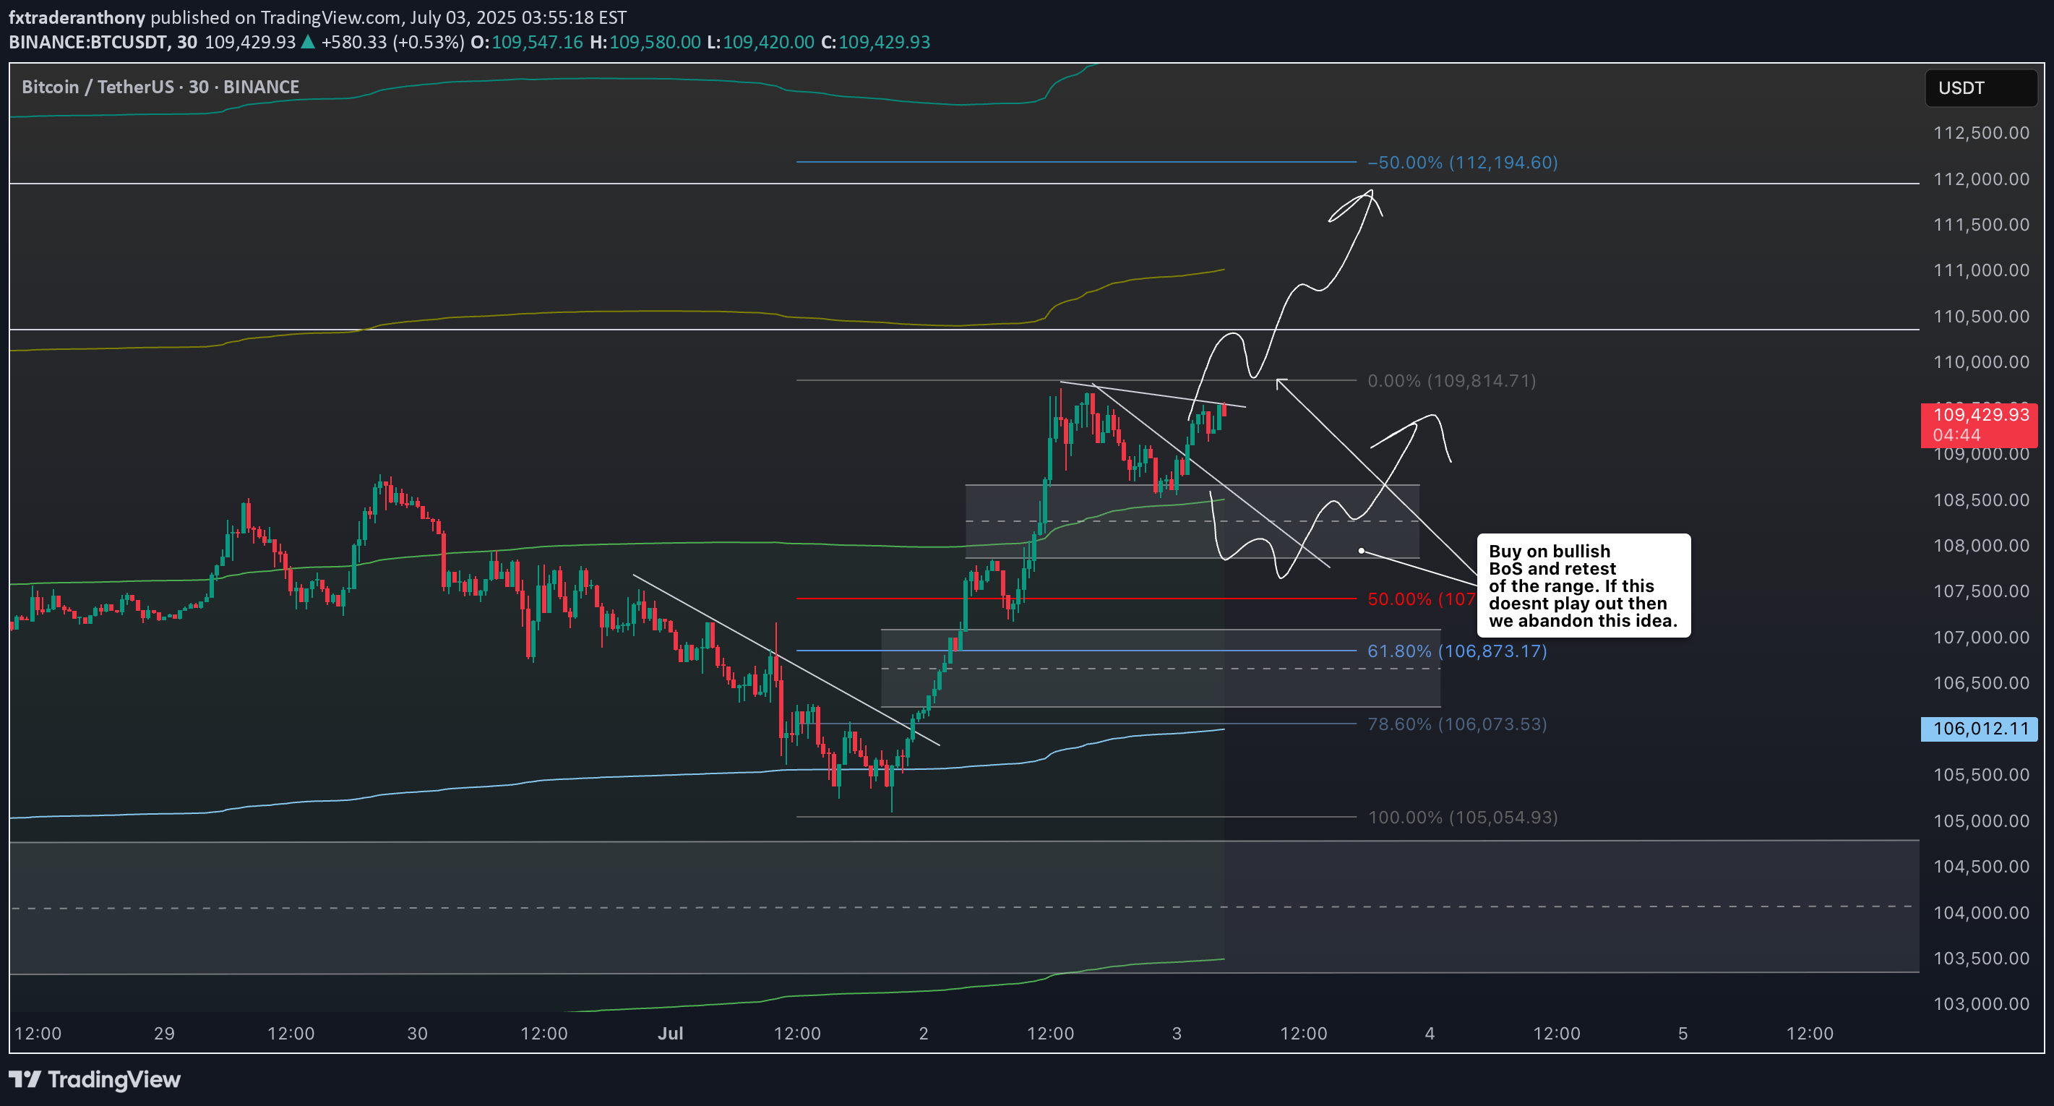The width and height of the screenshot is (2054, 1106).
Task: Click the fxtraderanthony author name
Action: tap(77, 17)
